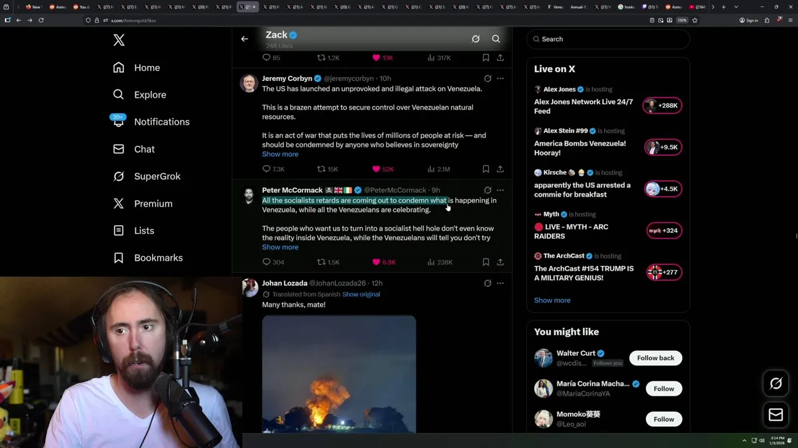Show more Live on X broadcasts
The width and height of the screenshot is (798, 448).
coord(552,301)
